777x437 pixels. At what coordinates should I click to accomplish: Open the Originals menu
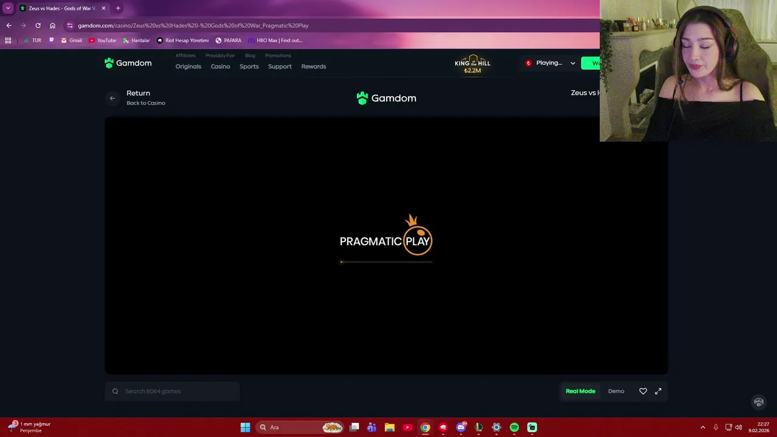[x=188, y=67]
